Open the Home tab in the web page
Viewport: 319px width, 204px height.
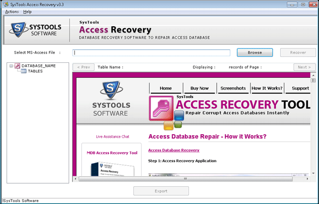tap(165, 88)
